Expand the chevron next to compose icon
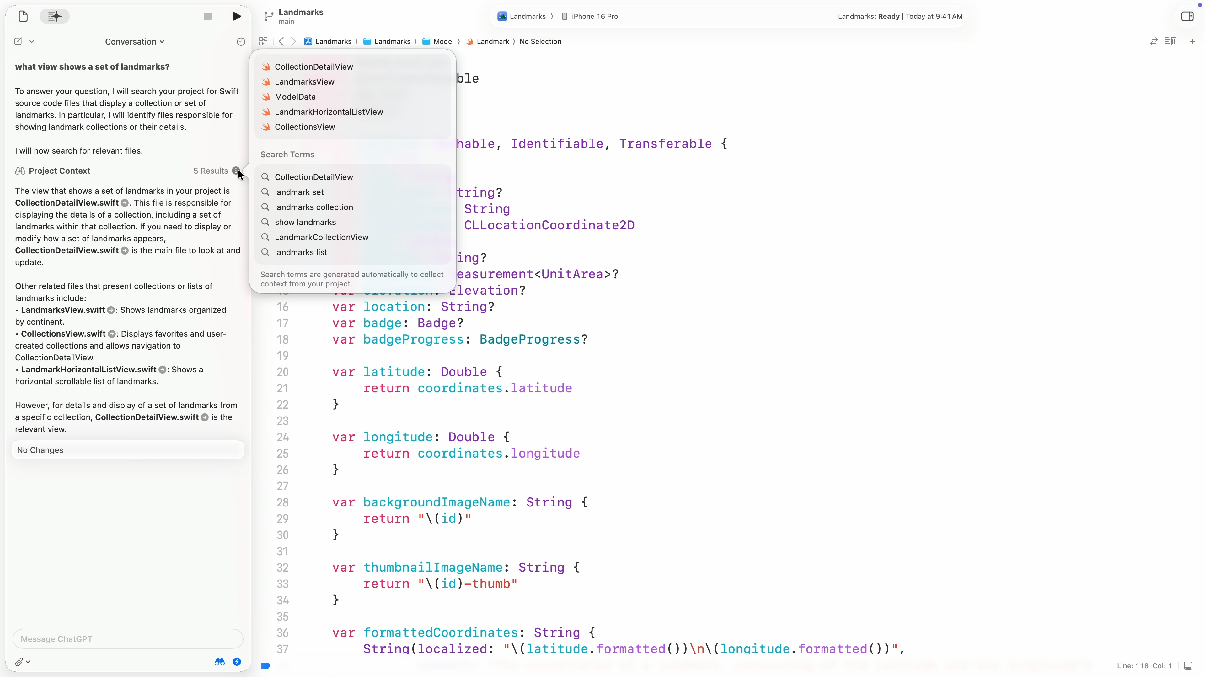Screen dimensions: 1205x677 point(32,42)
